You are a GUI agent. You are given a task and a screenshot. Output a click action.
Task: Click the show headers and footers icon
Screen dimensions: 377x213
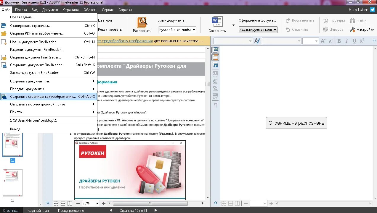[x=215, y=58]
